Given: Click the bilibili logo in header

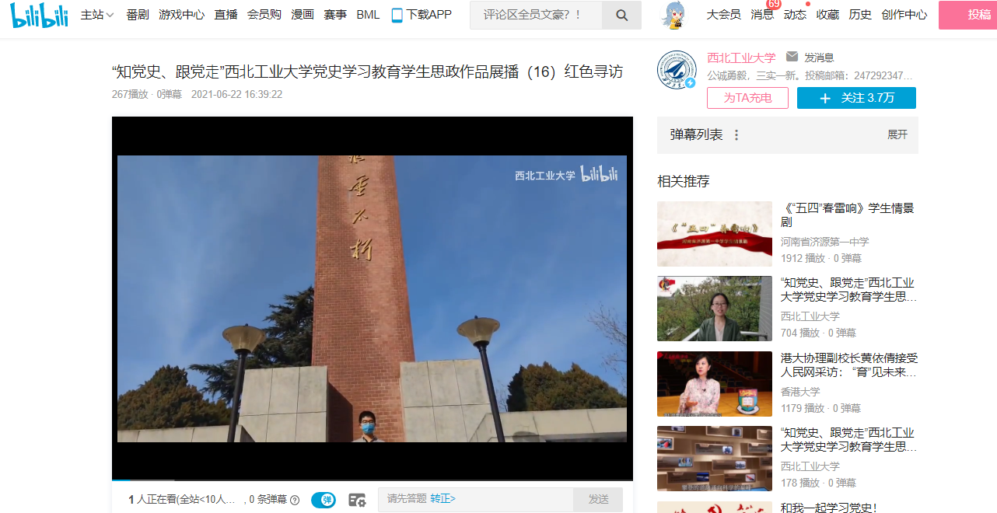Looking at the screenshot, I should [39, 16].
